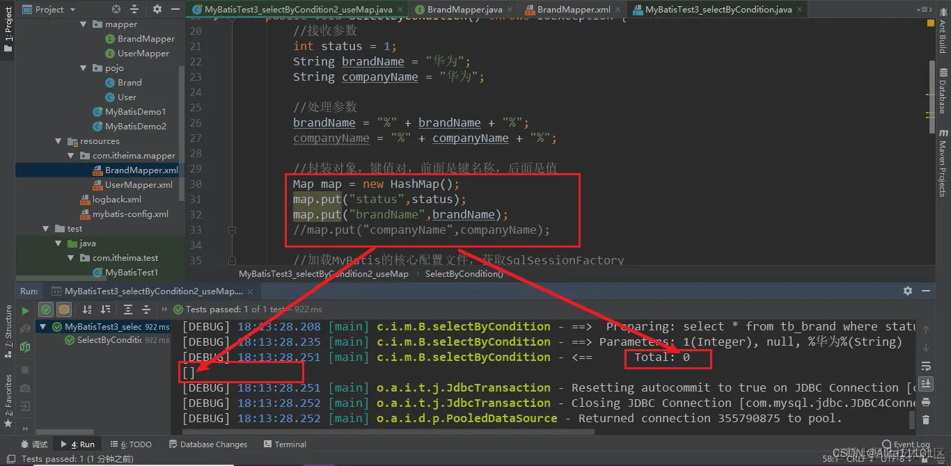Collapse the pojo package folder

pyautogui.click(x=85, y=68)
